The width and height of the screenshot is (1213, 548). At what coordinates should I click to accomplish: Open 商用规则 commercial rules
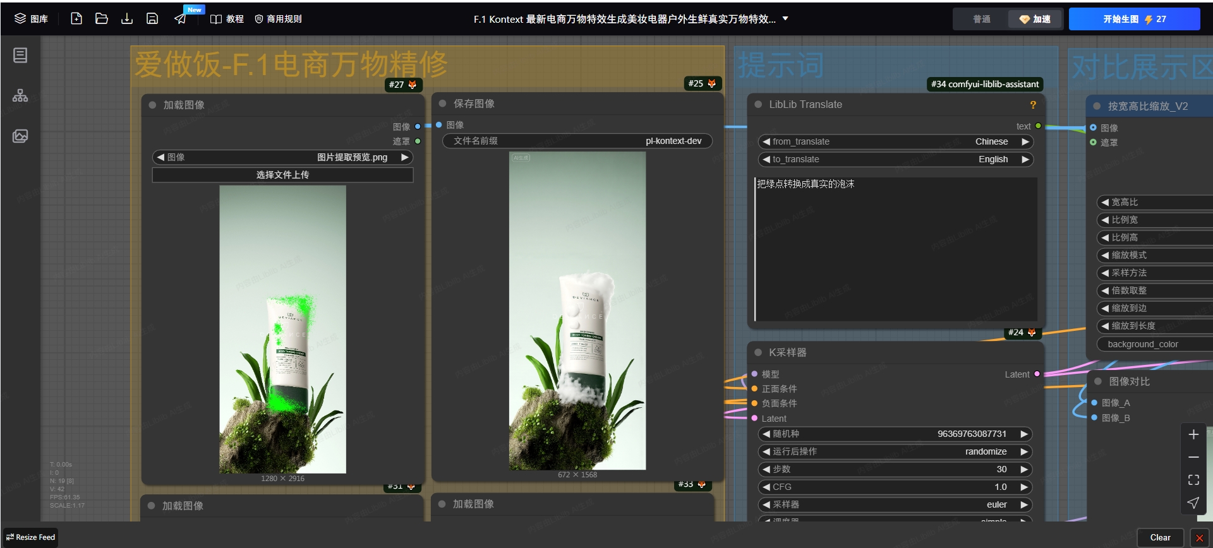tap(278, 19)
